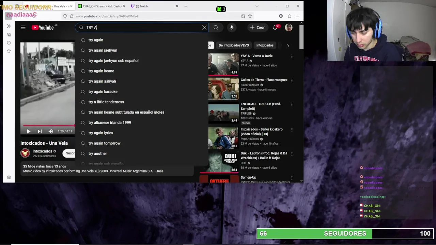This screenshot has height=245, width=436.
Task: Open the Intoxicados channel name link
Action: click(42, 151)
